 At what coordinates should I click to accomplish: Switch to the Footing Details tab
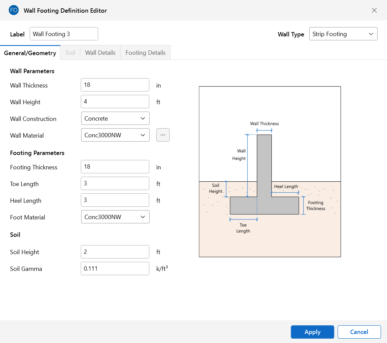click(146, 53)
